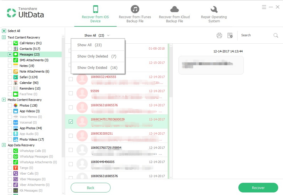The width and height of the screenshot is (283, 195).
Task: Click the Notes icon
Action: point(16,66)
